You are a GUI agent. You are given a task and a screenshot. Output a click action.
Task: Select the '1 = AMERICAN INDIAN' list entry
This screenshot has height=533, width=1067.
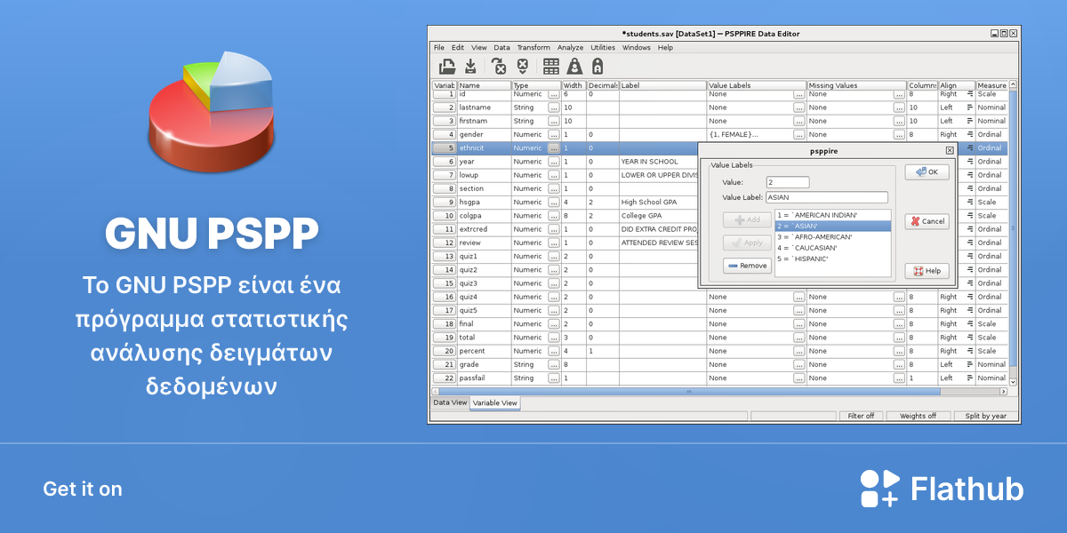[832, 215]
